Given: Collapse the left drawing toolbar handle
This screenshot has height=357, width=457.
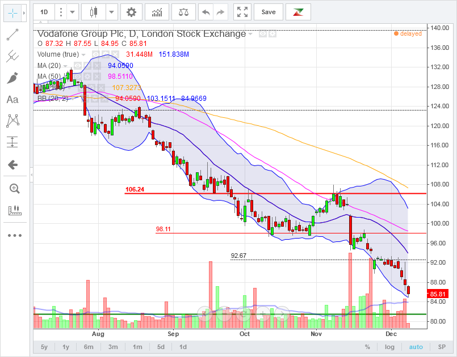Looking at the screenshot, I should tap(31, 175).
